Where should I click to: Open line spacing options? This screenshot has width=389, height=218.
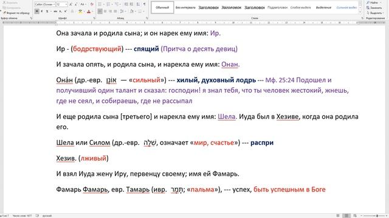[123, 11]
